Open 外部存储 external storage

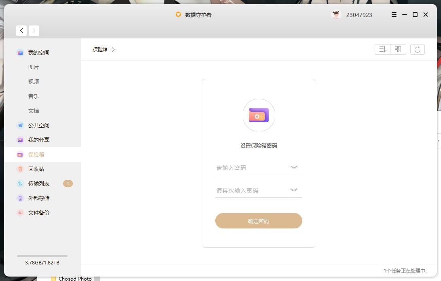39,198
